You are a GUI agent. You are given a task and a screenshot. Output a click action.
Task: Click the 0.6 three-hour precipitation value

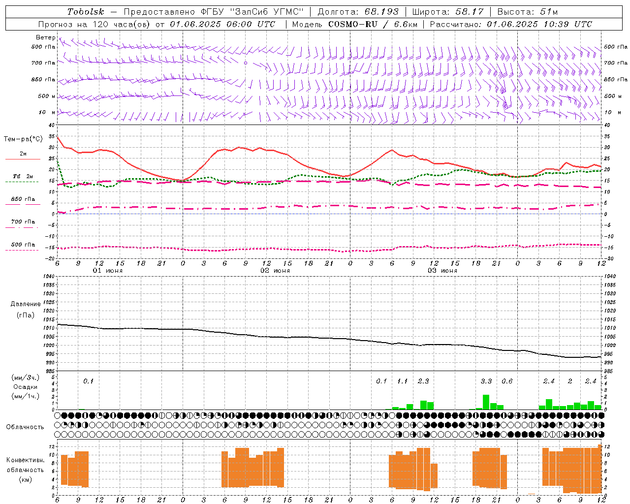click(x=507, y=381)
